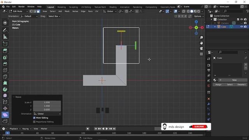Select the active Shear tool

[x=5, y=115]
